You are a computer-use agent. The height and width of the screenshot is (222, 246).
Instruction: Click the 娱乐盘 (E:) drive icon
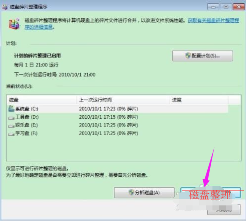(11, 125)
